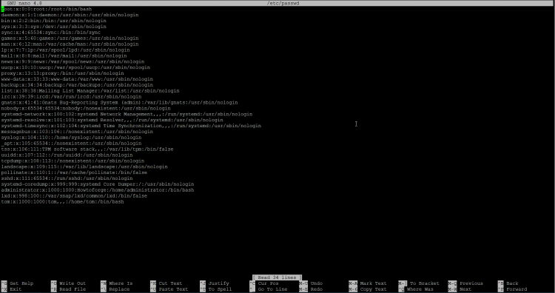This screenshot has width=555, height=293.
Task: Click the uucp:x:10:10 line
Action: pos(75,67)
